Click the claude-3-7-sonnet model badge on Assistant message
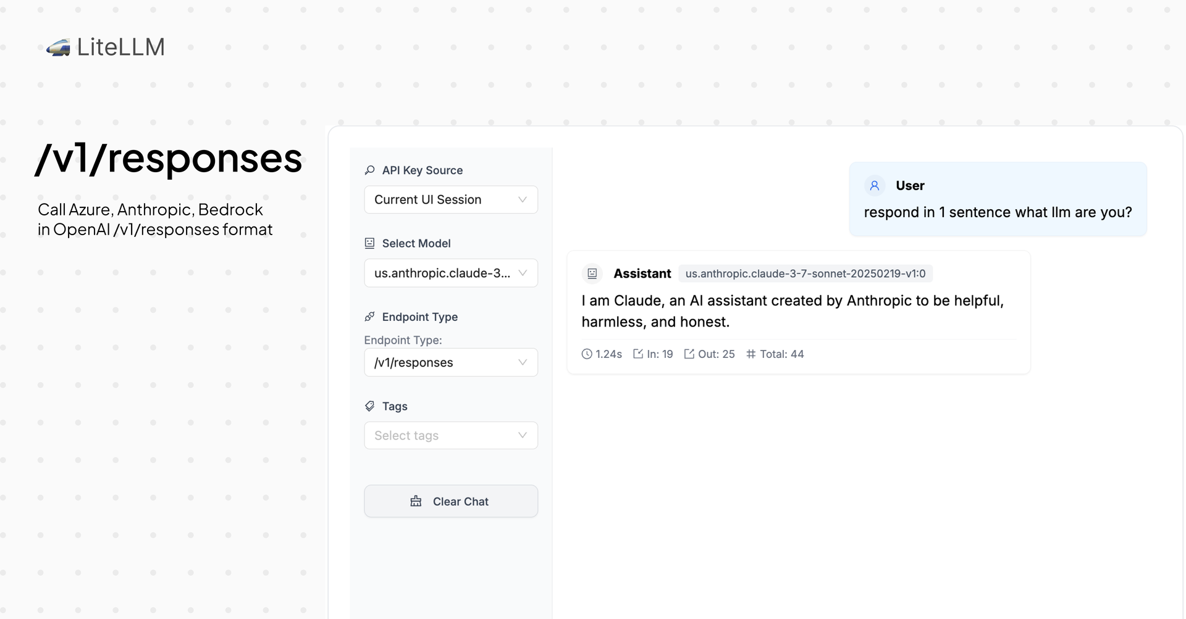Screen dimensions: 1186x619 [805, 273]
